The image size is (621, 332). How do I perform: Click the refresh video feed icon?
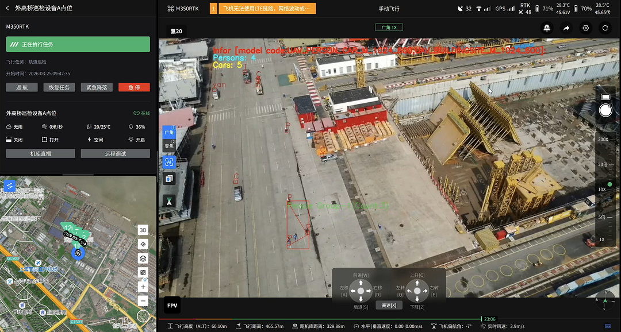(x=605, y=28)
